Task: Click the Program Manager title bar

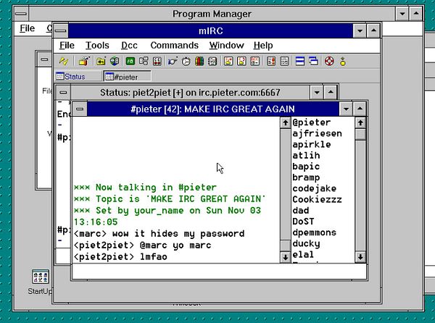Action: point(212,14)
